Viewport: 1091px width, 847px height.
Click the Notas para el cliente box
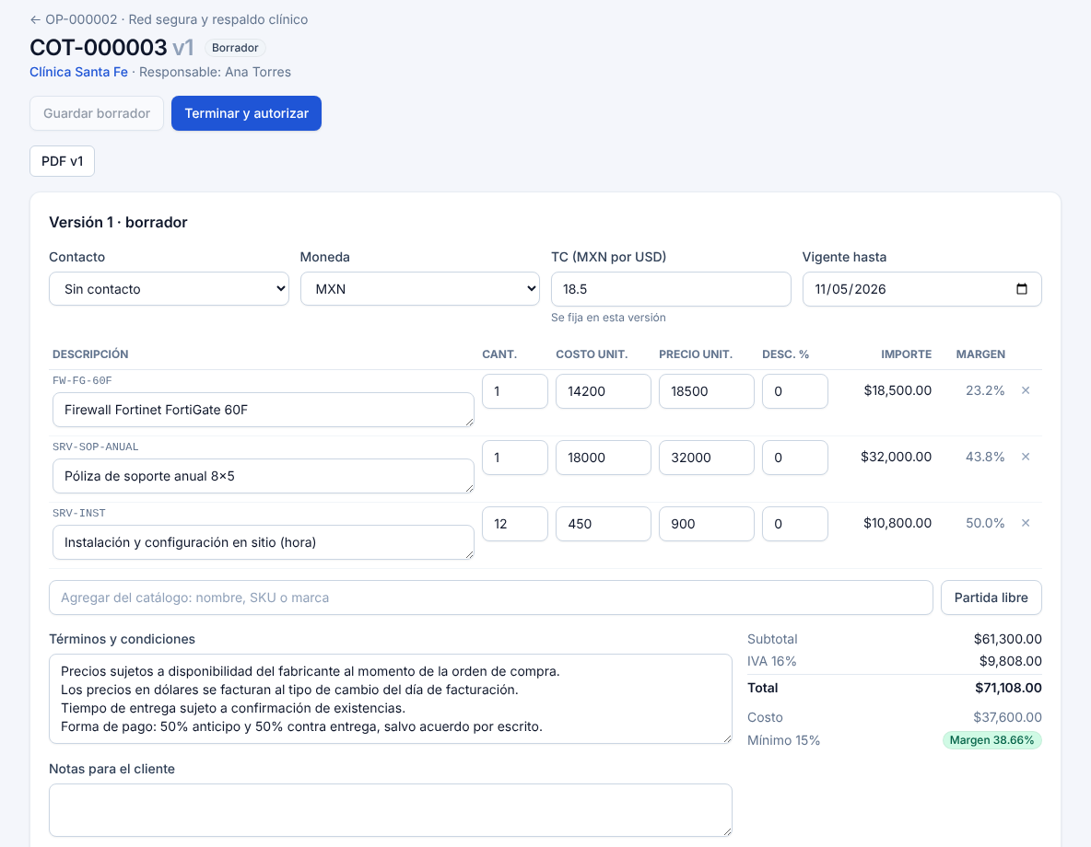(x=391, y=810)
